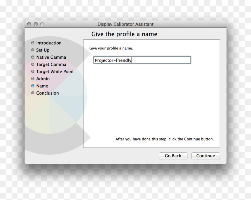
Task: Click the Continue button
Action: (x=205, y=156)
